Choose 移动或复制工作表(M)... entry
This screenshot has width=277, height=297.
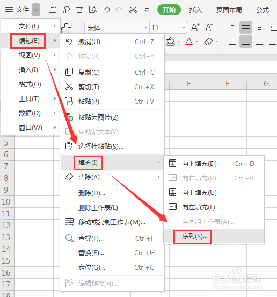pyautogui.click(x=112, y=222)
